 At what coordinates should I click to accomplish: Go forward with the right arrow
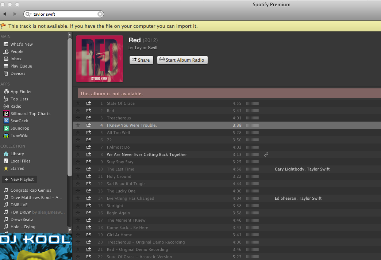pos(15,14)
